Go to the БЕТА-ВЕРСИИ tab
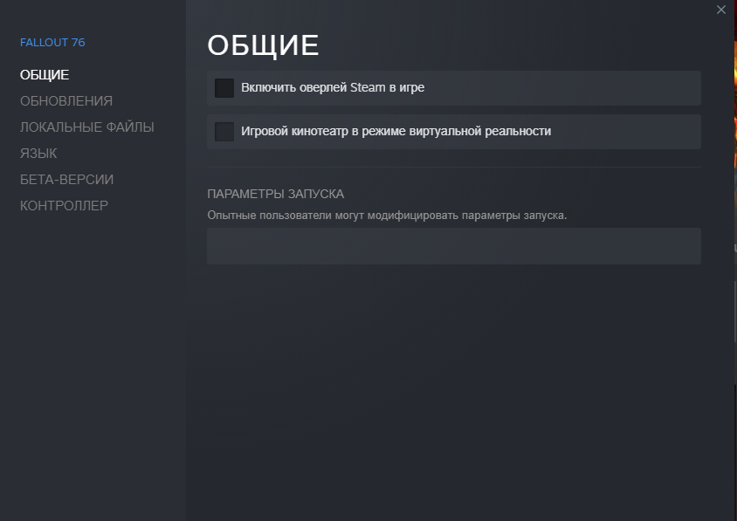 click(66, 180)
